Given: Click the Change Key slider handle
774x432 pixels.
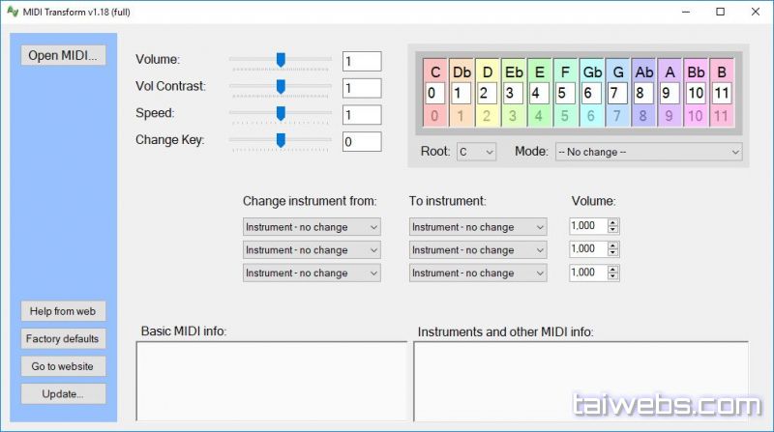Looking at the screenshot, I should pos(281,140).
